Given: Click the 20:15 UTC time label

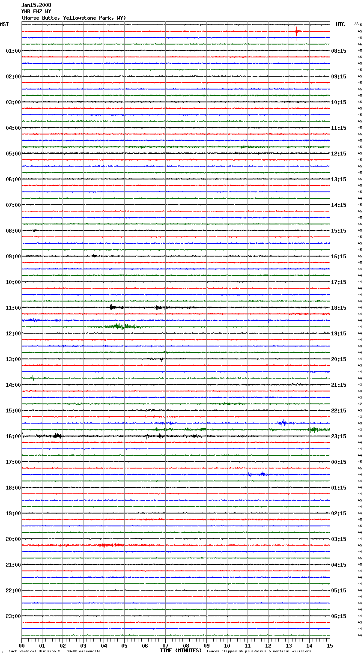Looking at the screenshot, I should [x=339, y=359].
